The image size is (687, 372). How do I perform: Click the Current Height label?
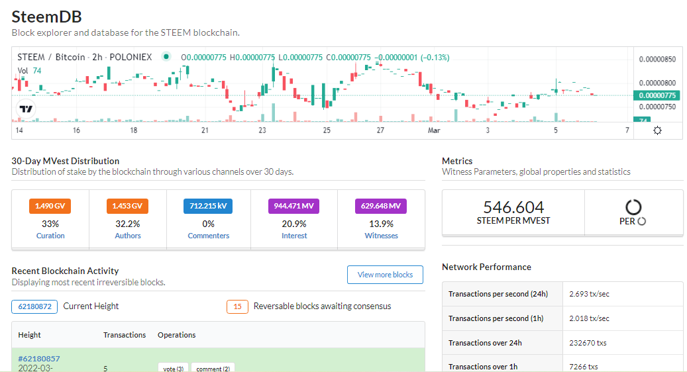tap(91, 306)
